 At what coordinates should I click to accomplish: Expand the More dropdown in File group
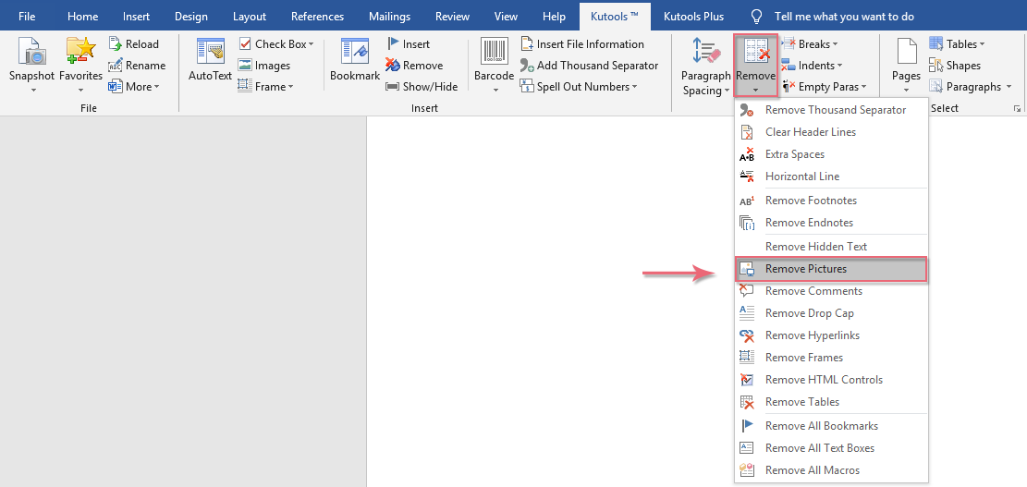click(x=134, y=87)
